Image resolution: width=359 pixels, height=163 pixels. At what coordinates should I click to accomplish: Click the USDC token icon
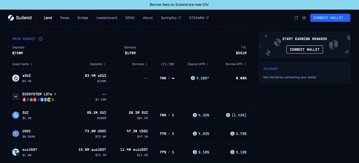[16, 134]
